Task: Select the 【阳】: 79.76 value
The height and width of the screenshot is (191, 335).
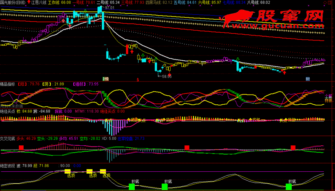Action: (x=28, y=84)
